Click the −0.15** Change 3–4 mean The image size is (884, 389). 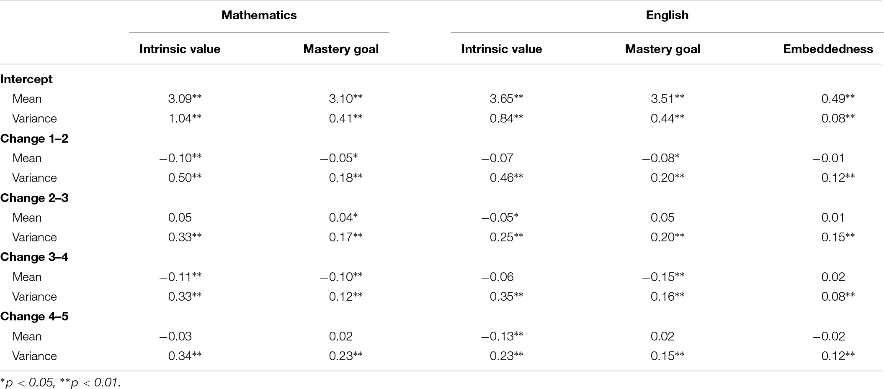click(x=663, y=277)
